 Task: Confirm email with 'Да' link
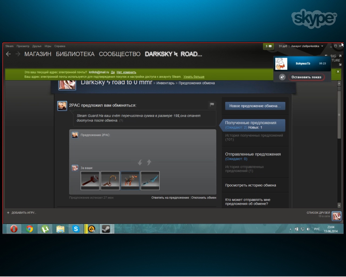click(113, 72)
